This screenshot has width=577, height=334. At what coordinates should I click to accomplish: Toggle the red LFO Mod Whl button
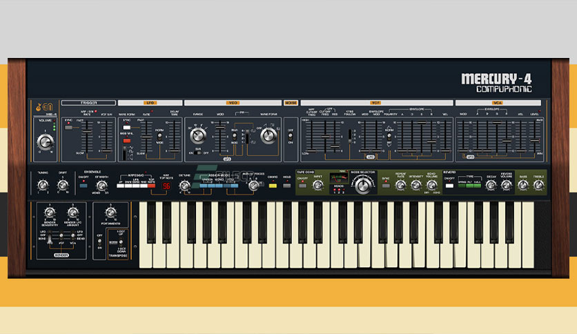[x=126, y=141]
